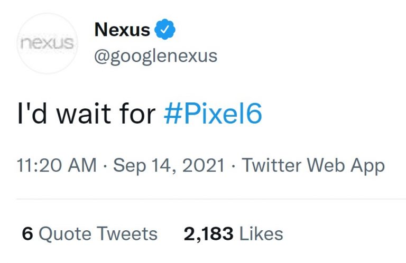
Task: View the Quote Tweets label
Action: [98, 234]
